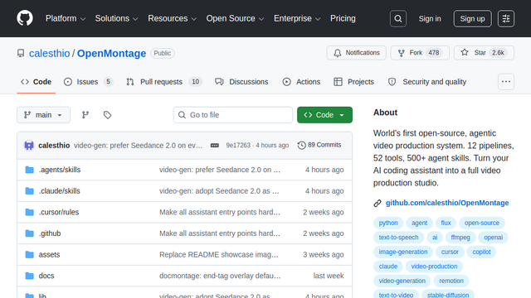Click the repository book icon

pos(21,53)
